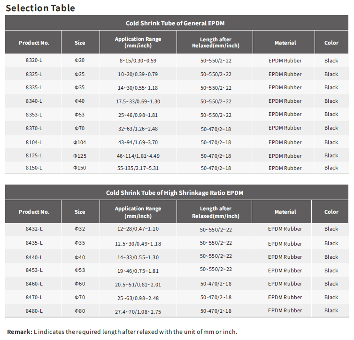This screenshot has height=340, width=354.
Task: Select the Cold Shrink Tube of General EPDM title
Action: pyautogui.click(x=175, y=23)
